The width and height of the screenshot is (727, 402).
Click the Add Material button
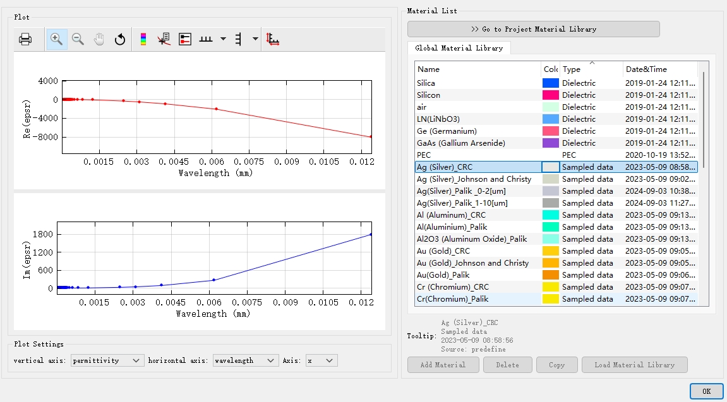[443, 365]
